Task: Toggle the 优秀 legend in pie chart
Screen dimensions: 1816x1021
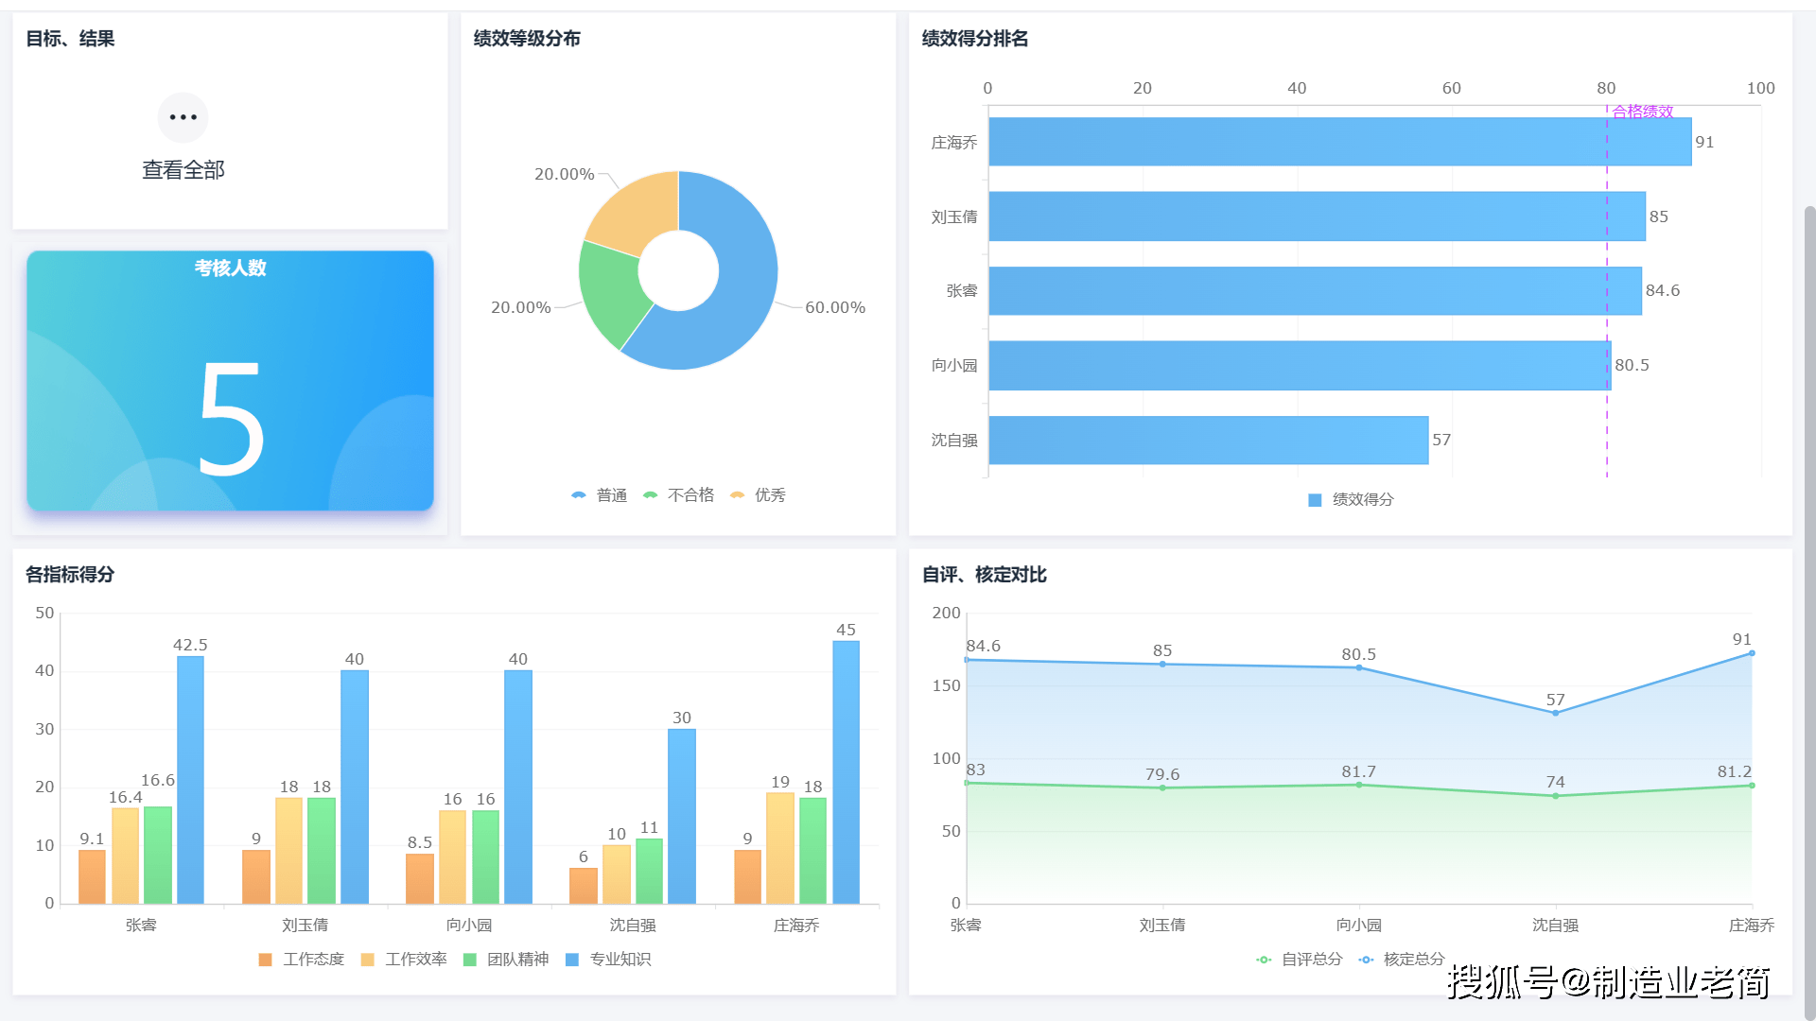Action: (x=759, y=495)
